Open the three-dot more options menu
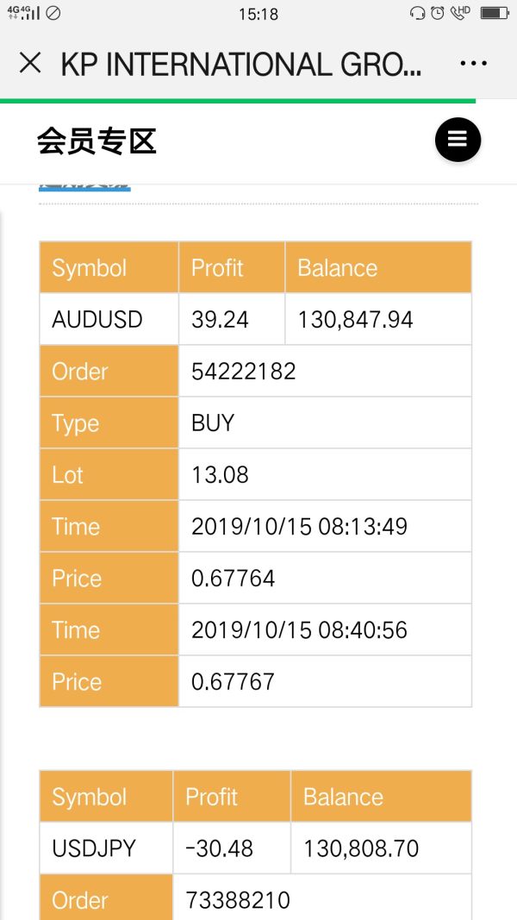This screenshot has width=517, height=920. [x=474, y=64]
